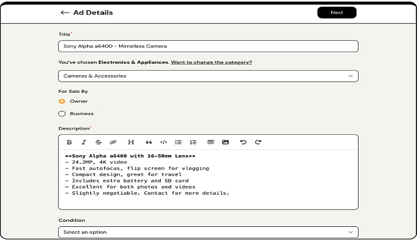Click the 'Compact design, great for travel' line
Screen dimensions: 419x241
(x=124, y=175)
